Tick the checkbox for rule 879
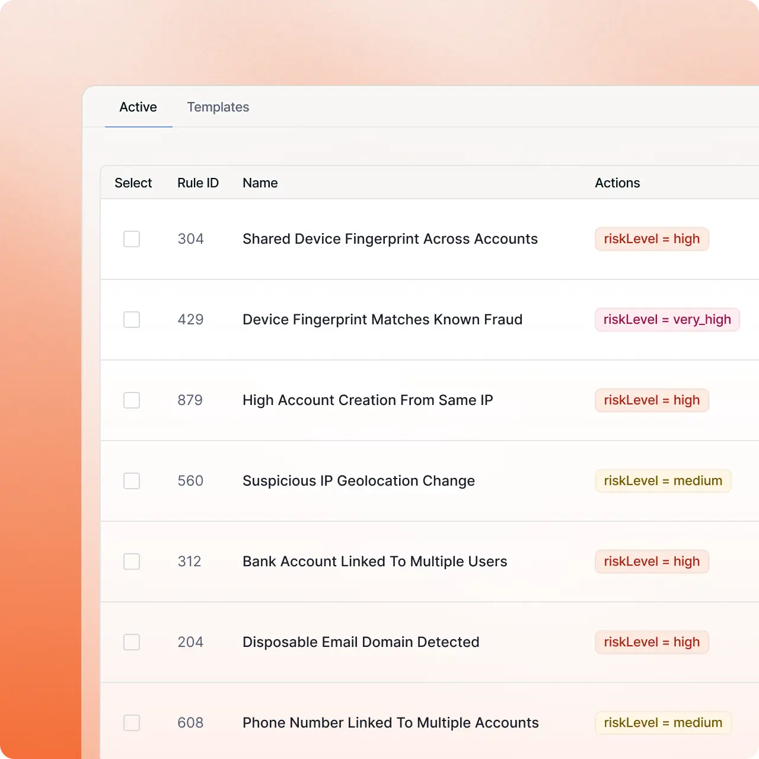Screen dimensions: 759x759 (x=132, y=400)
